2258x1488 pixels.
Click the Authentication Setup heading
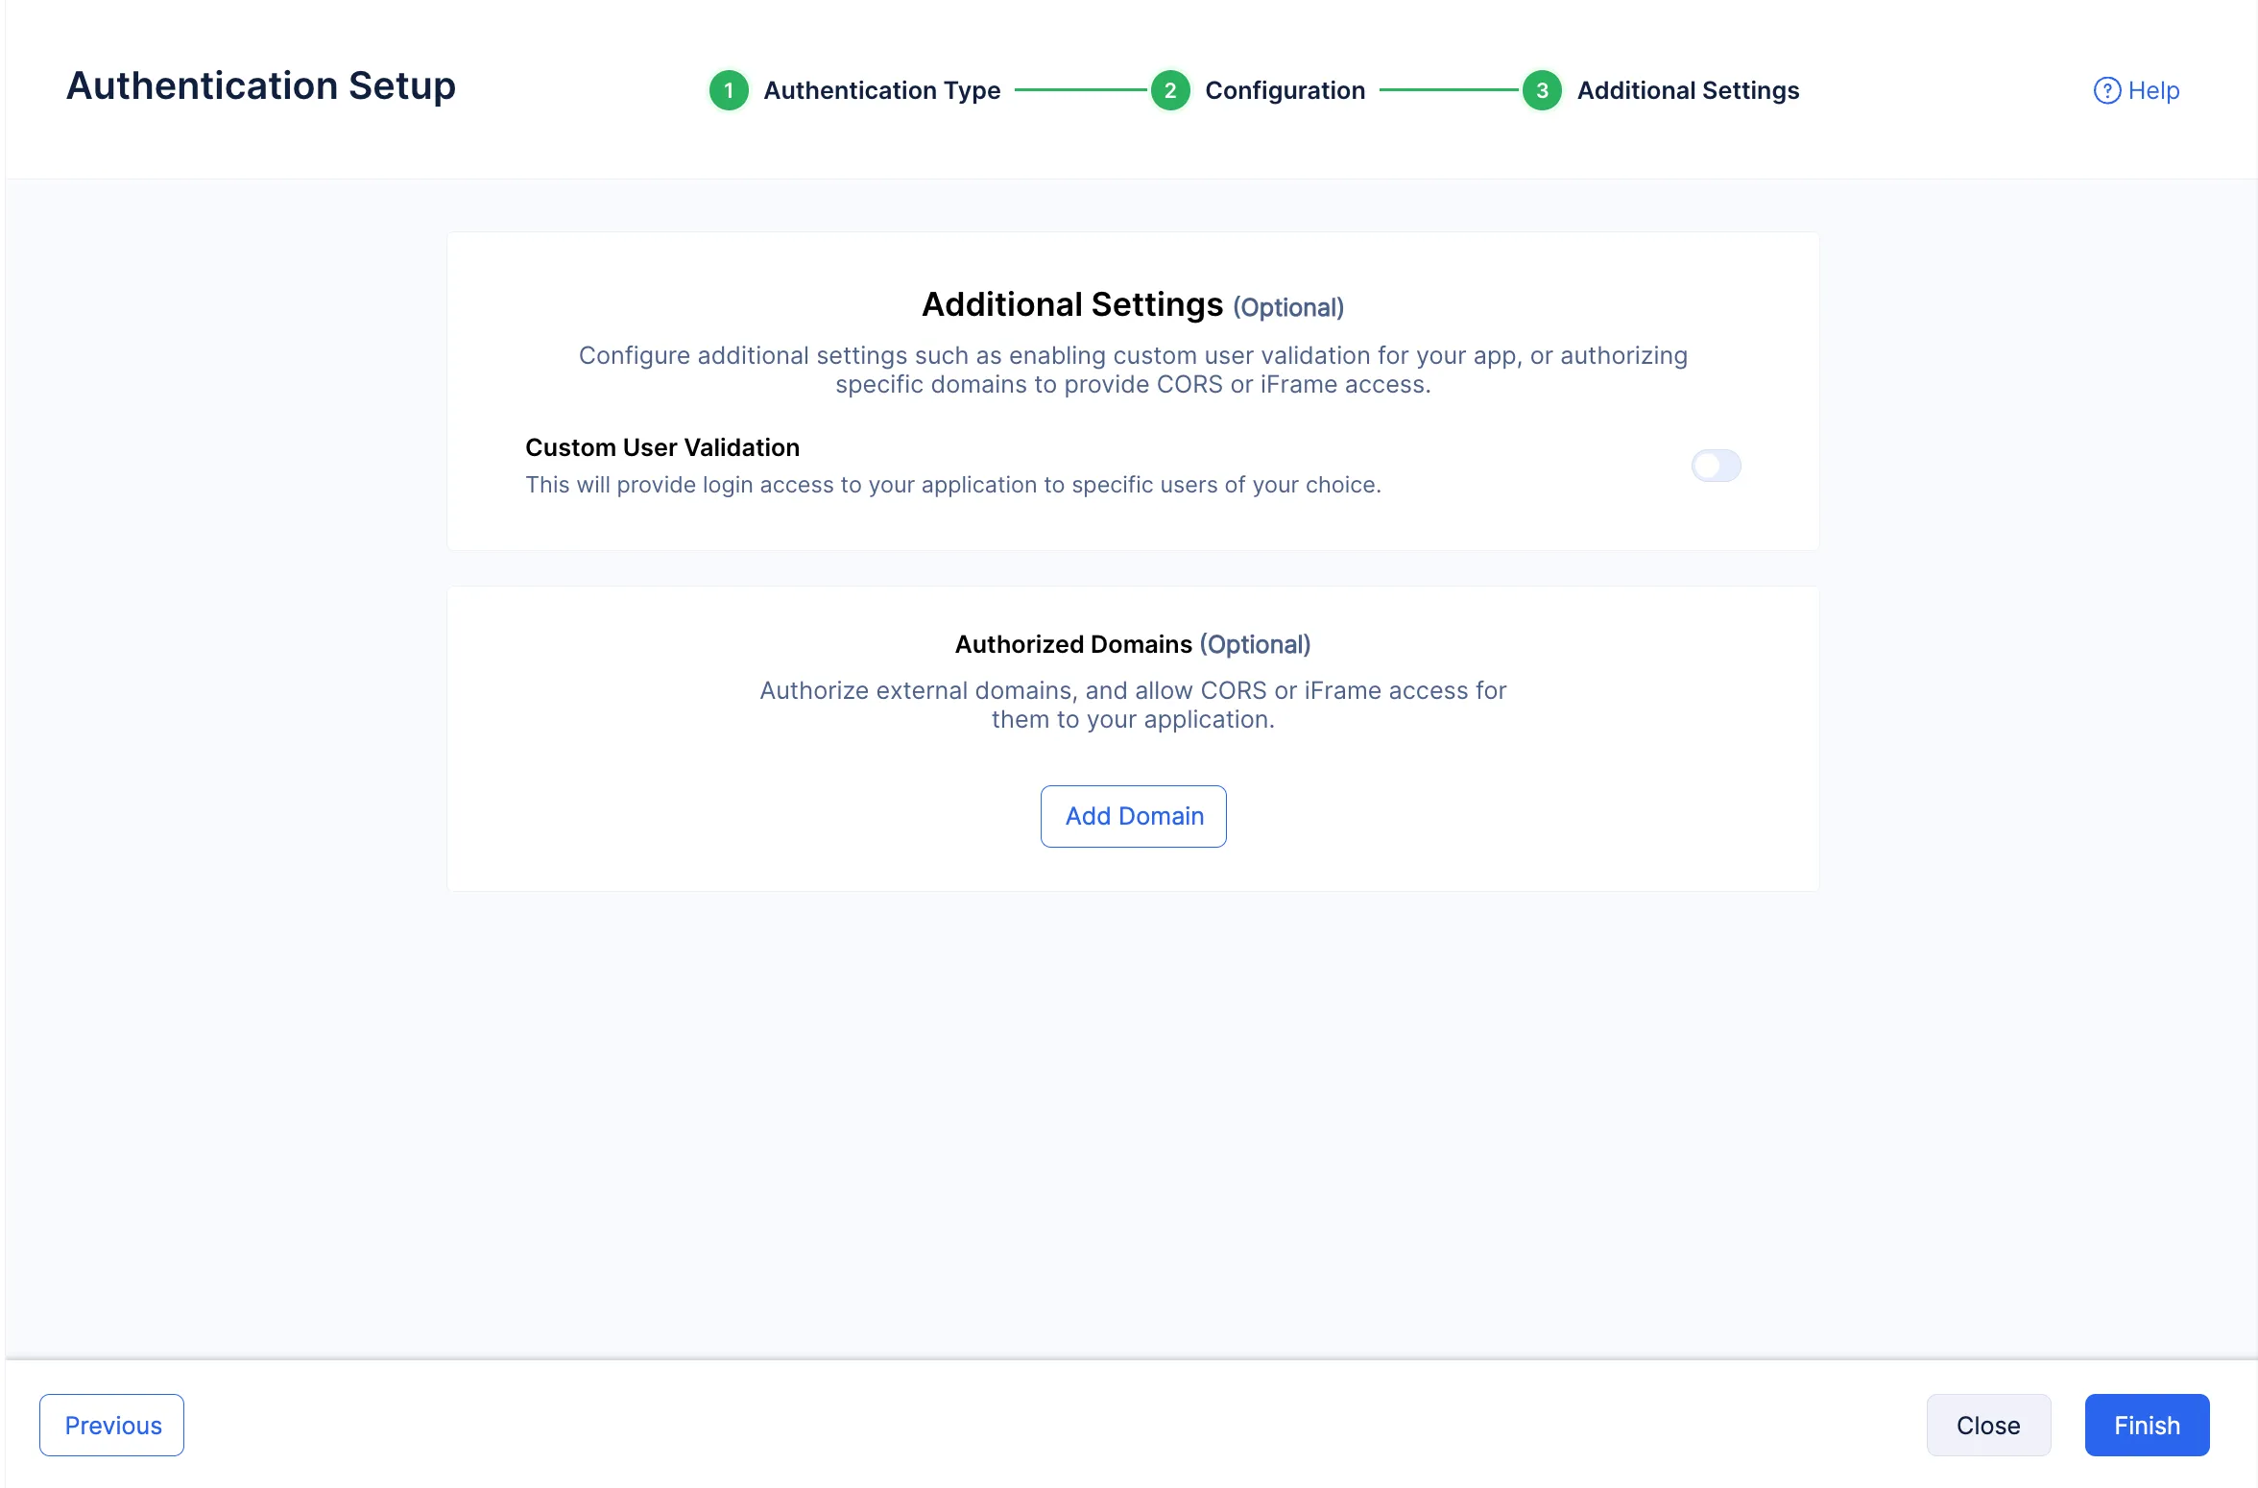(260, 85)
